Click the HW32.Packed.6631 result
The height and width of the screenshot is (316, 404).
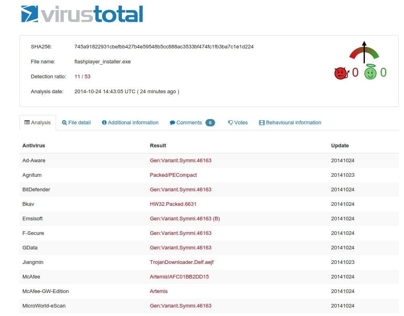pyautogui.click(x=173, y=204)
